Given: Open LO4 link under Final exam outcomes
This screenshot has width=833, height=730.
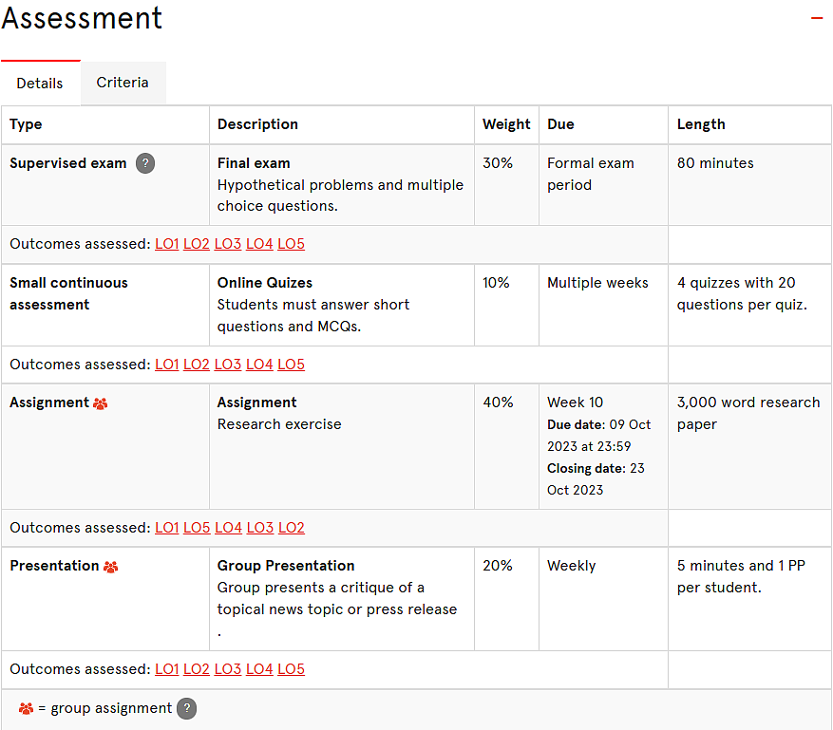Looking at the screenshot, I should coord(259,244).
